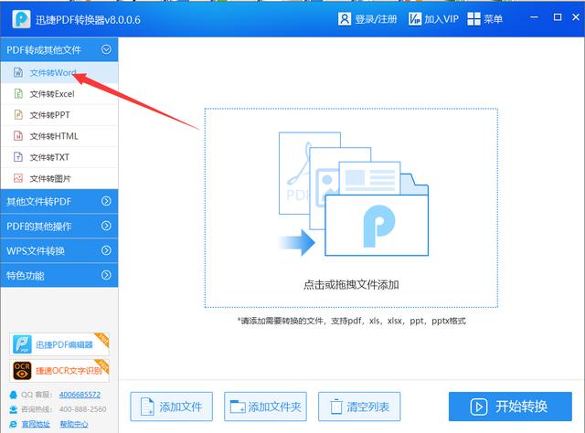Open QQ客服 number 4006685572 link
This screenshot has height=433, width=585.
[80, 395]
